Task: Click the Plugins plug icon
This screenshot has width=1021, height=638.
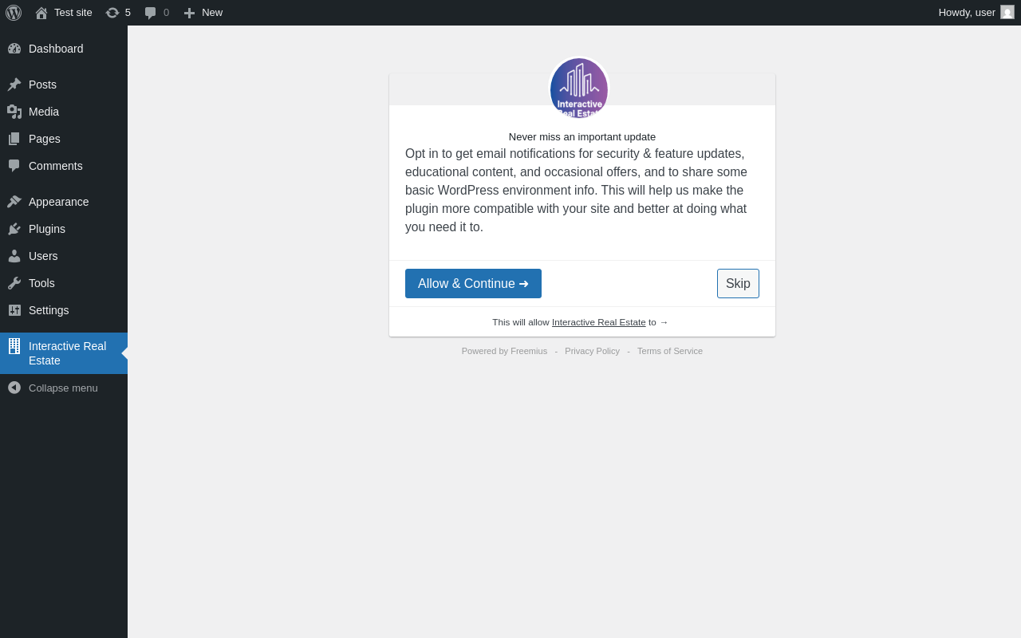Action: [14, 229]
